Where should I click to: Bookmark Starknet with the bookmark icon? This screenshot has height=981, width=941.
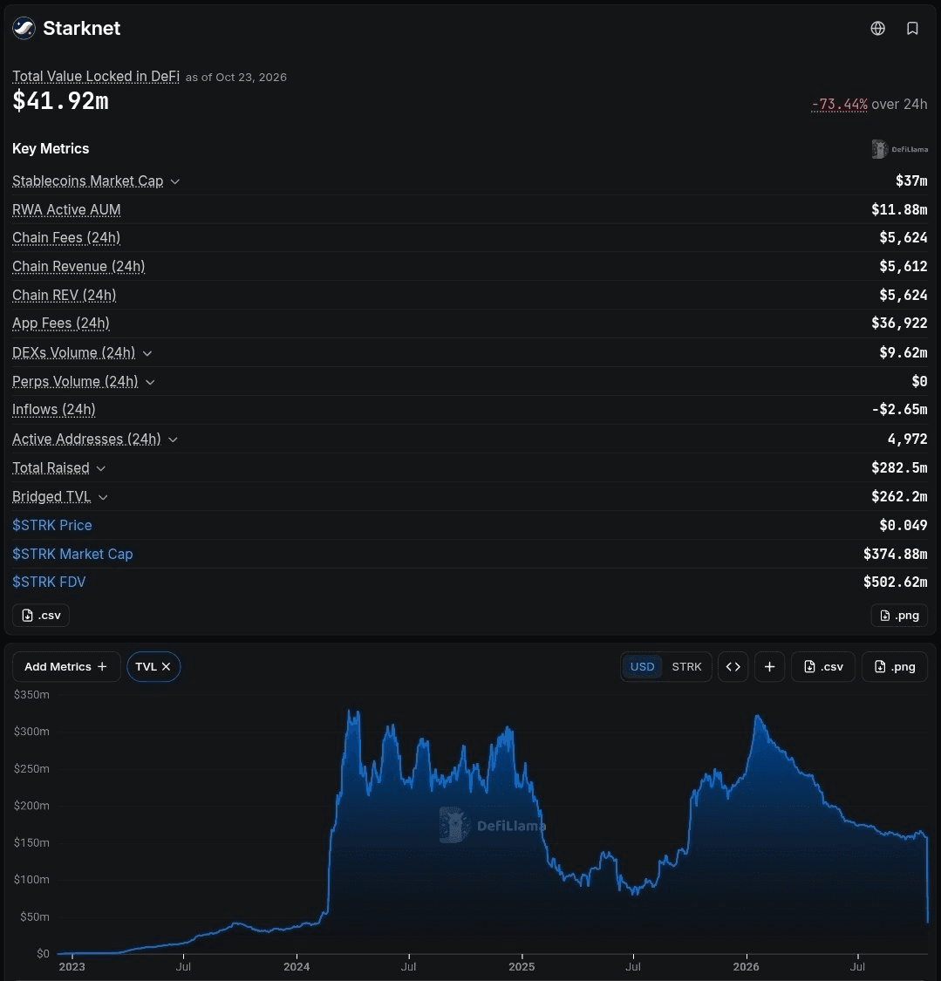(912, 28)
